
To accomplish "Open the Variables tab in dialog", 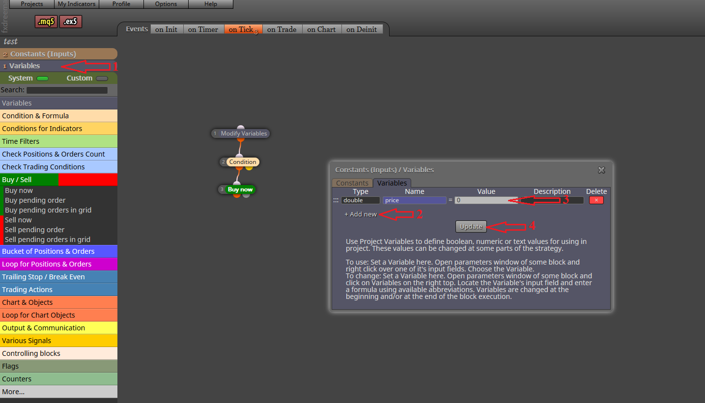I will [x=392, y=183].
